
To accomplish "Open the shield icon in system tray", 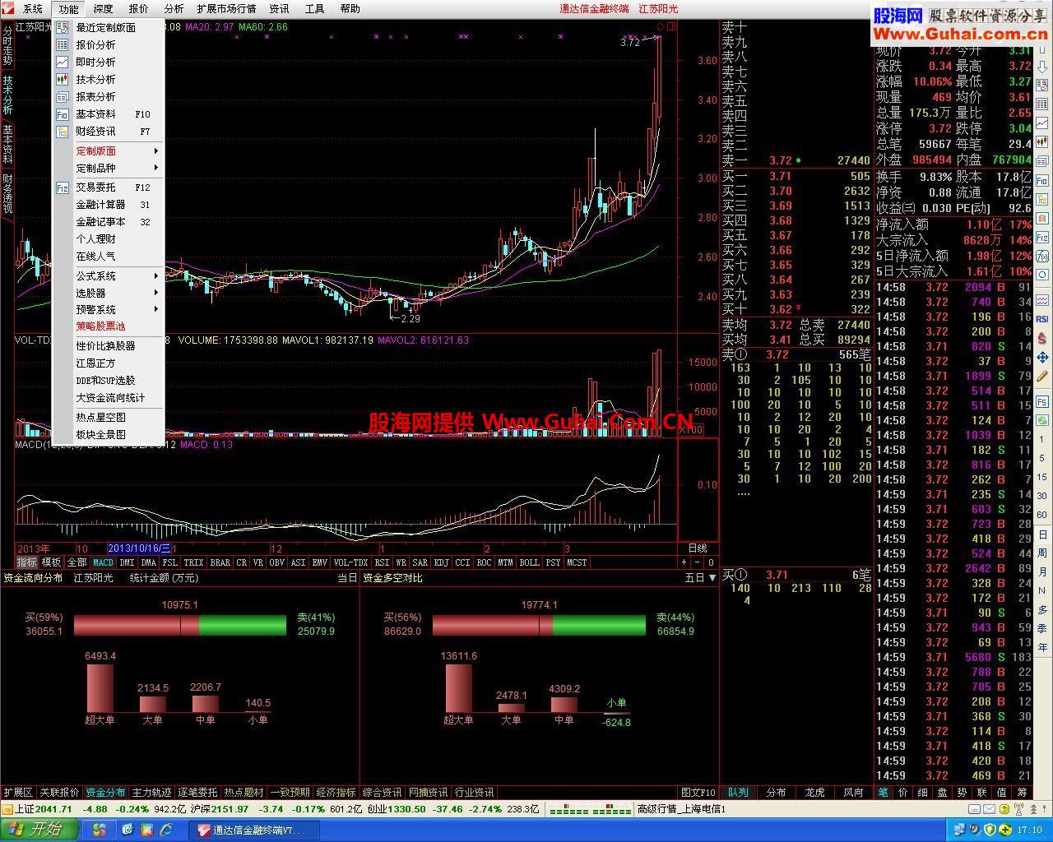I will tap(990, 830).
